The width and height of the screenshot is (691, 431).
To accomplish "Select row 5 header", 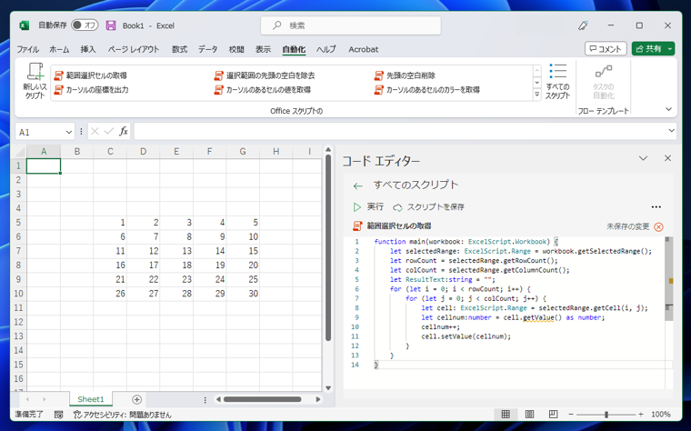I will click(18, 223).
